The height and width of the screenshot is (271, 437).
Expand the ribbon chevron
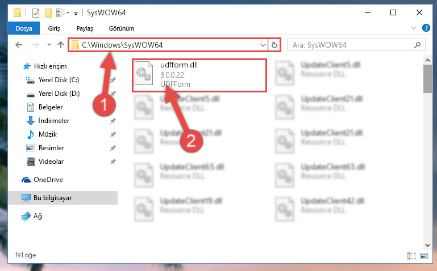click(x=414, y=28)
